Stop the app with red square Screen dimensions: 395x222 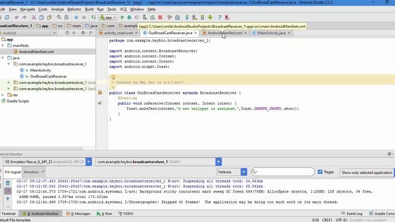[160, 17]
